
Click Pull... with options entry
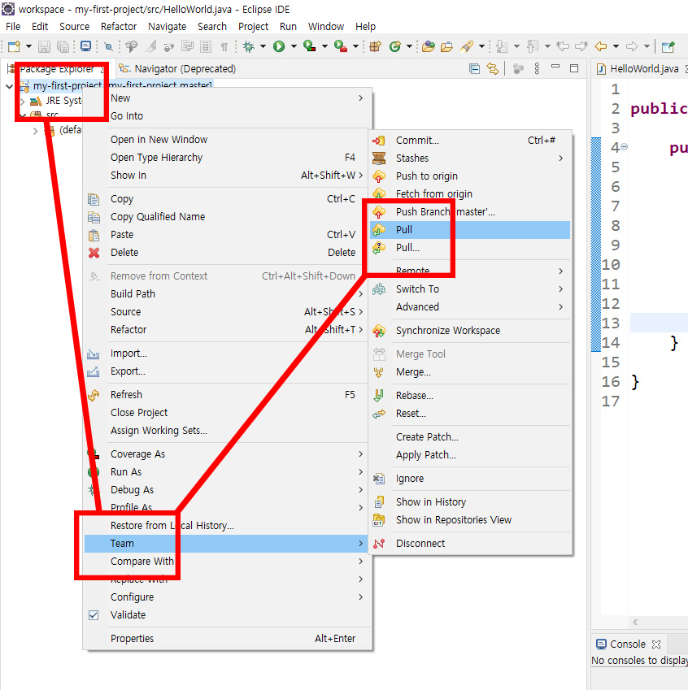[x=470, y=248]
